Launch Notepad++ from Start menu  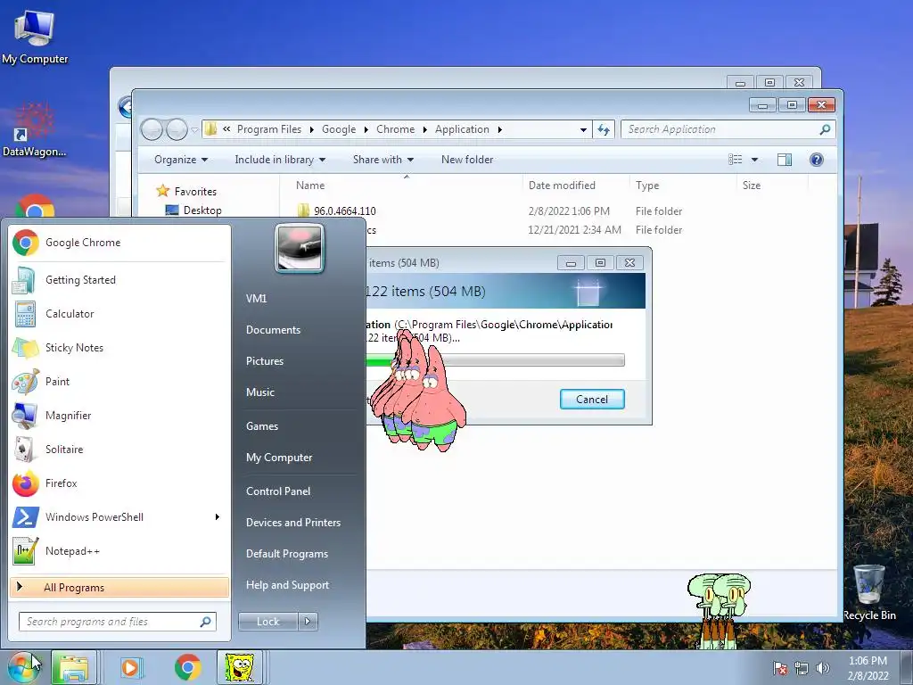click(x=119, y=551)
